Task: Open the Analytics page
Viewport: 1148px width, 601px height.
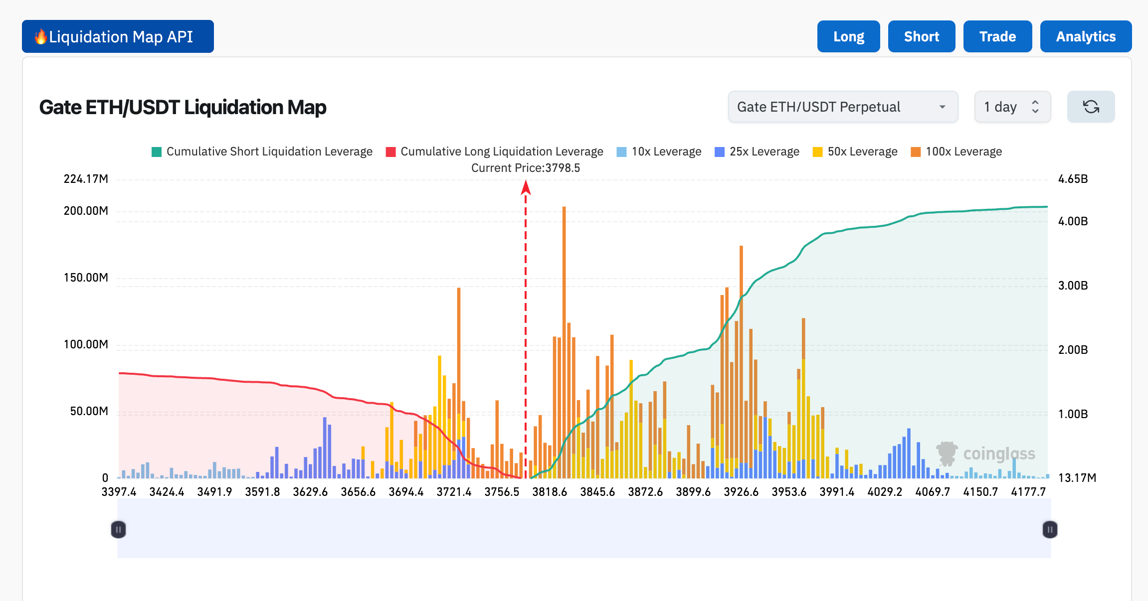Action: pyautogui.click(x=1086, y=36)
